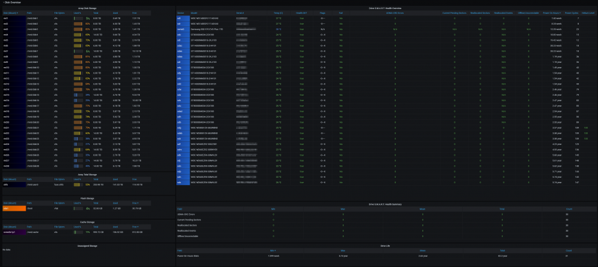Select the Current Pending Sectors row in Health Summary
Image resolution: width=598 pixels, height=267 pixels.
pos(386,220)
